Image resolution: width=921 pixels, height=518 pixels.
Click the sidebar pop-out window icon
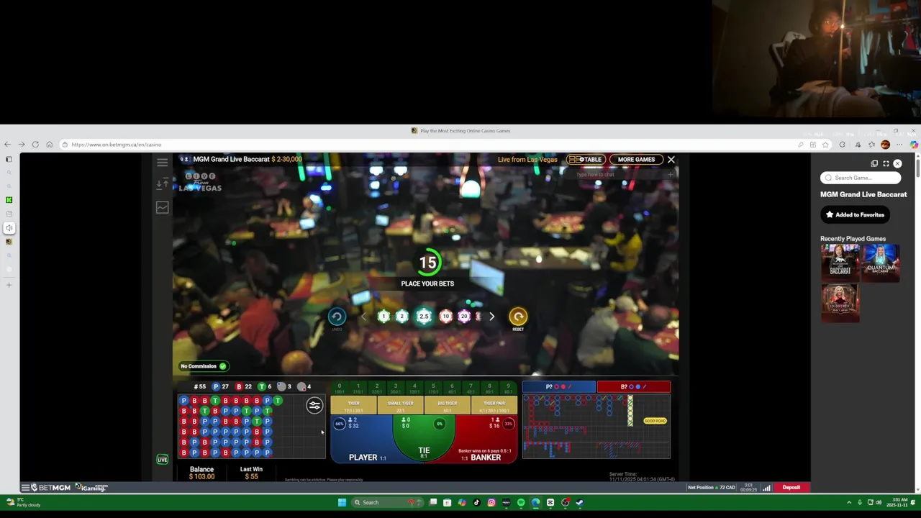point(874,163)
